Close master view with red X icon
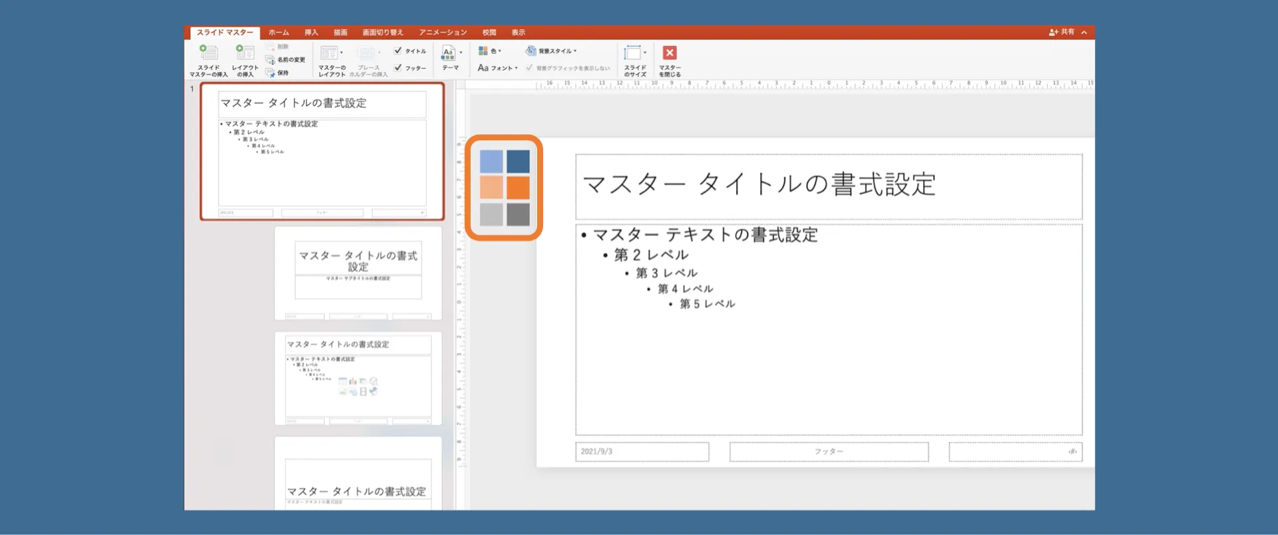Viewport: 1278px width, 535px height. 670,53
